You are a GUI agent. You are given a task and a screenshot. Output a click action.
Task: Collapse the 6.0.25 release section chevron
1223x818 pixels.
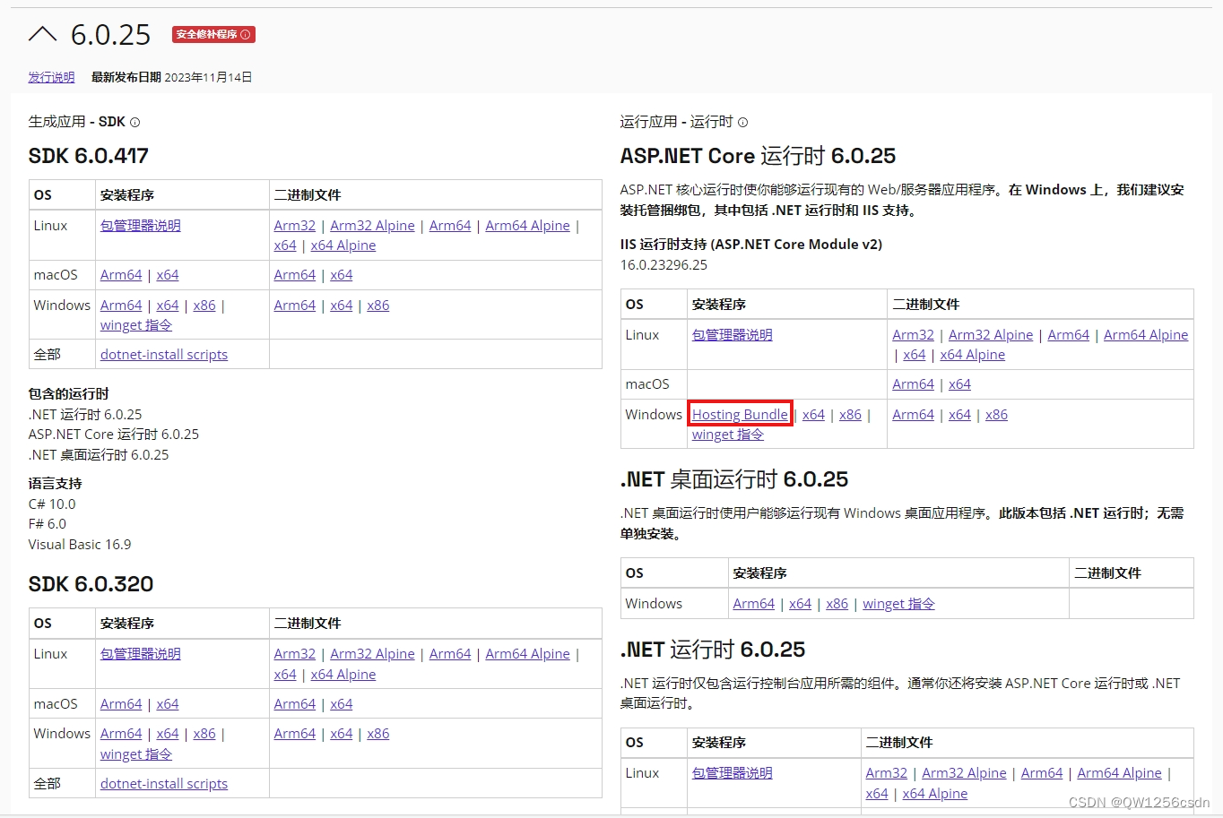pyautogui.click(x=42, y=35)
